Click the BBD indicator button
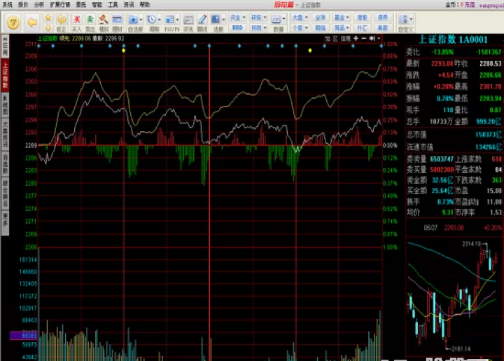 (x=237, y=28)
